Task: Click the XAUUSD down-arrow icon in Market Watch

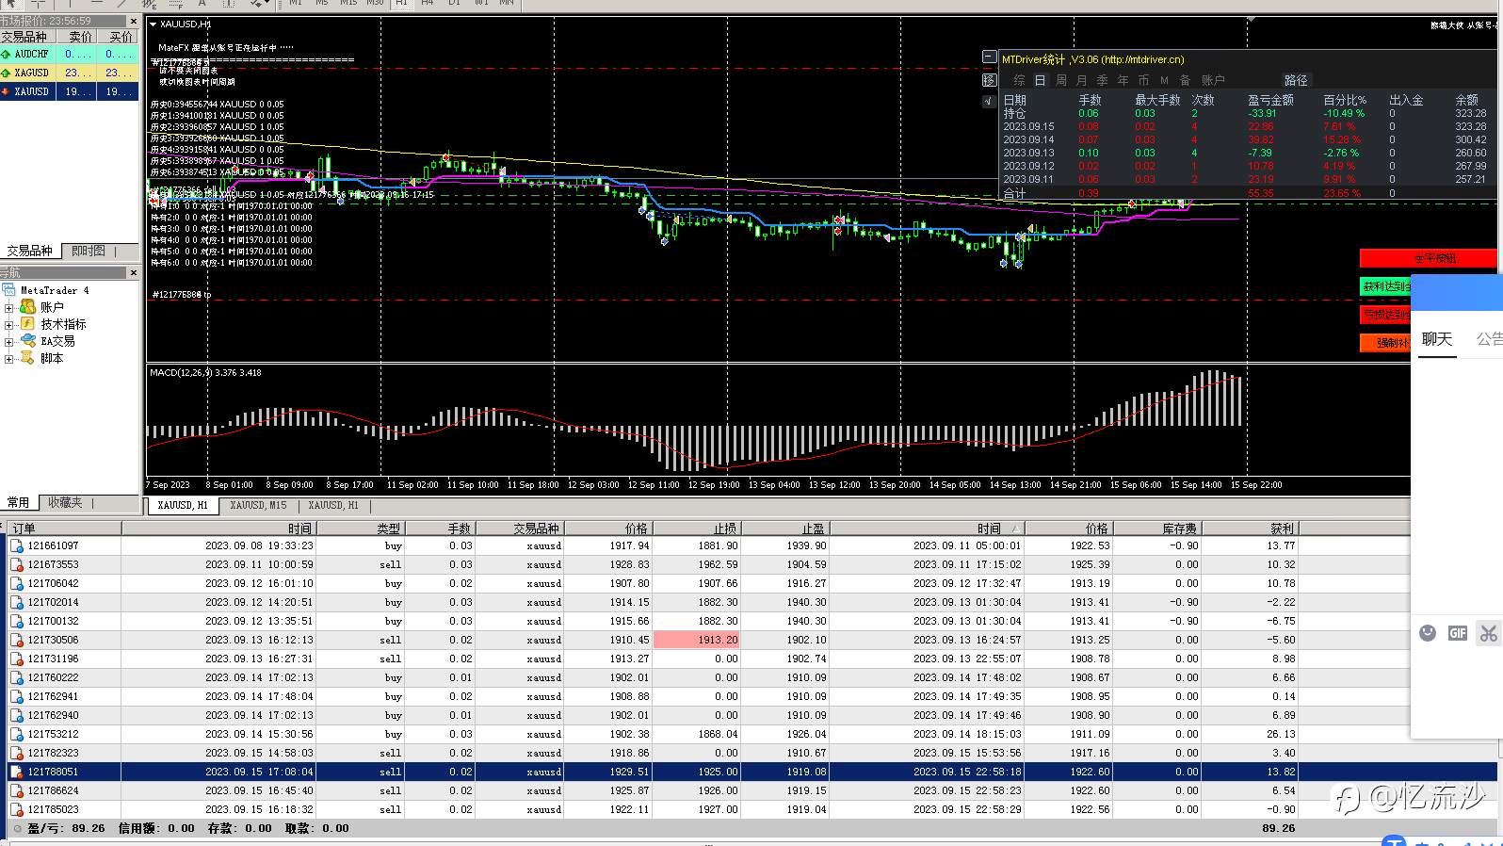Action: point(7,91)
